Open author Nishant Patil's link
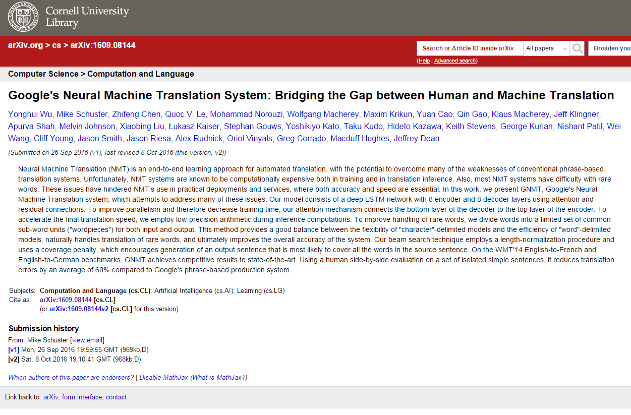The height and width of the screenshot is (415, 631). pos(580,126)
